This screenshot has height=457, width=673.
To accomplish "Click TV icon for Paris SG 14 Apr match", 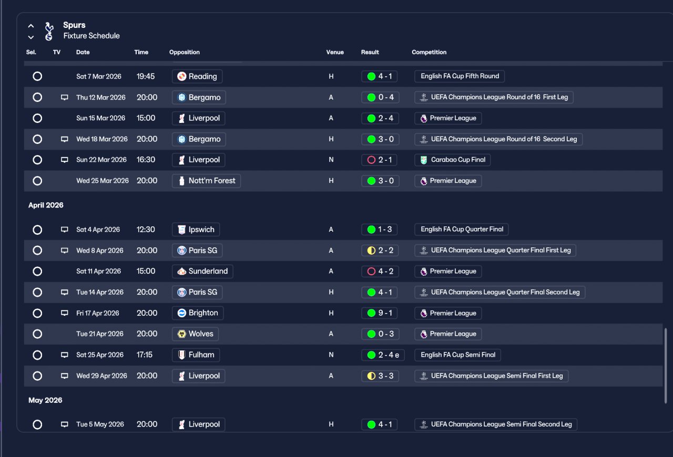I will (x=65, y=292).
